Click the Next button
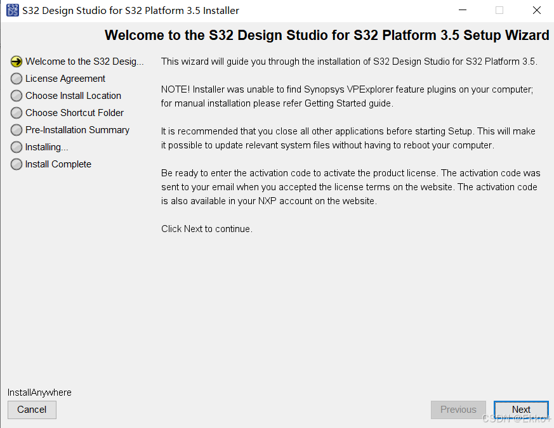 pos(521,410)
